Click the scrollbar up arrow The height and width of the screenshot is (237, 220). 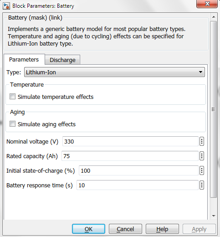[214, 17]
